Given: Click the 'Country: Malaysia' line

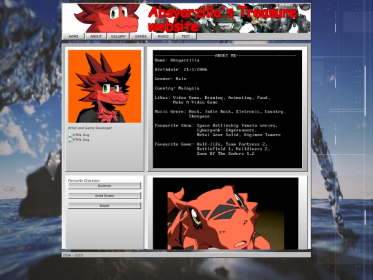Looking at the screenshot, I should click(177, 88).
